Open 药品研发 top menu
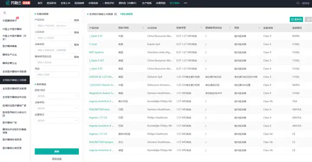The height and width of the screenshot is (162, 312). pos(51,3)
